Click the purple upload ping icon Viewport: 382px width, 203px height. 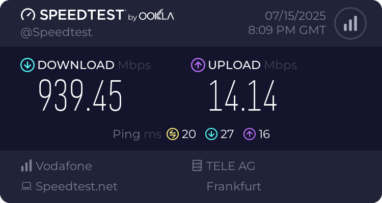point(249,134)
